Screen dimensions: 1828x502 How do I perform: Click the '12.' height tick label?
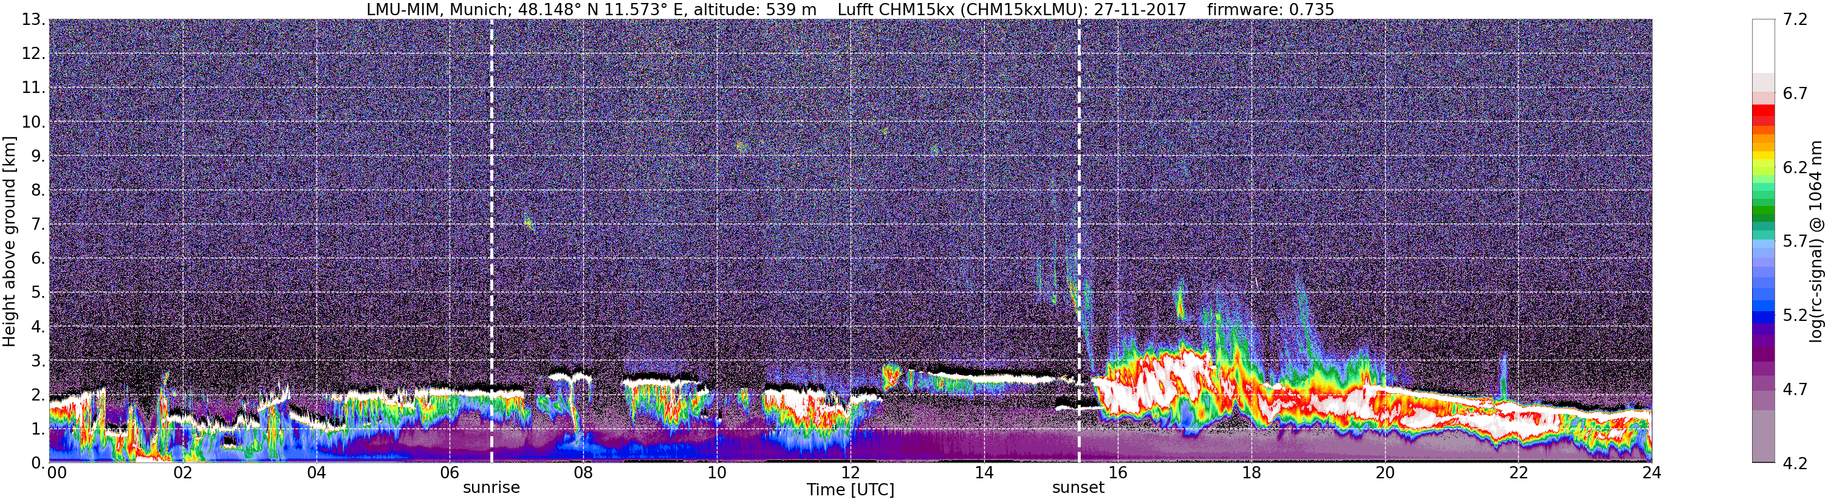pos(33,54)
